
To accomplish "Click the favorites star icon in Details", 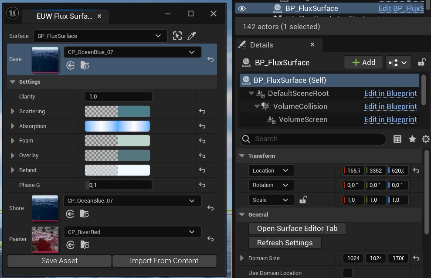I will 412,139.
